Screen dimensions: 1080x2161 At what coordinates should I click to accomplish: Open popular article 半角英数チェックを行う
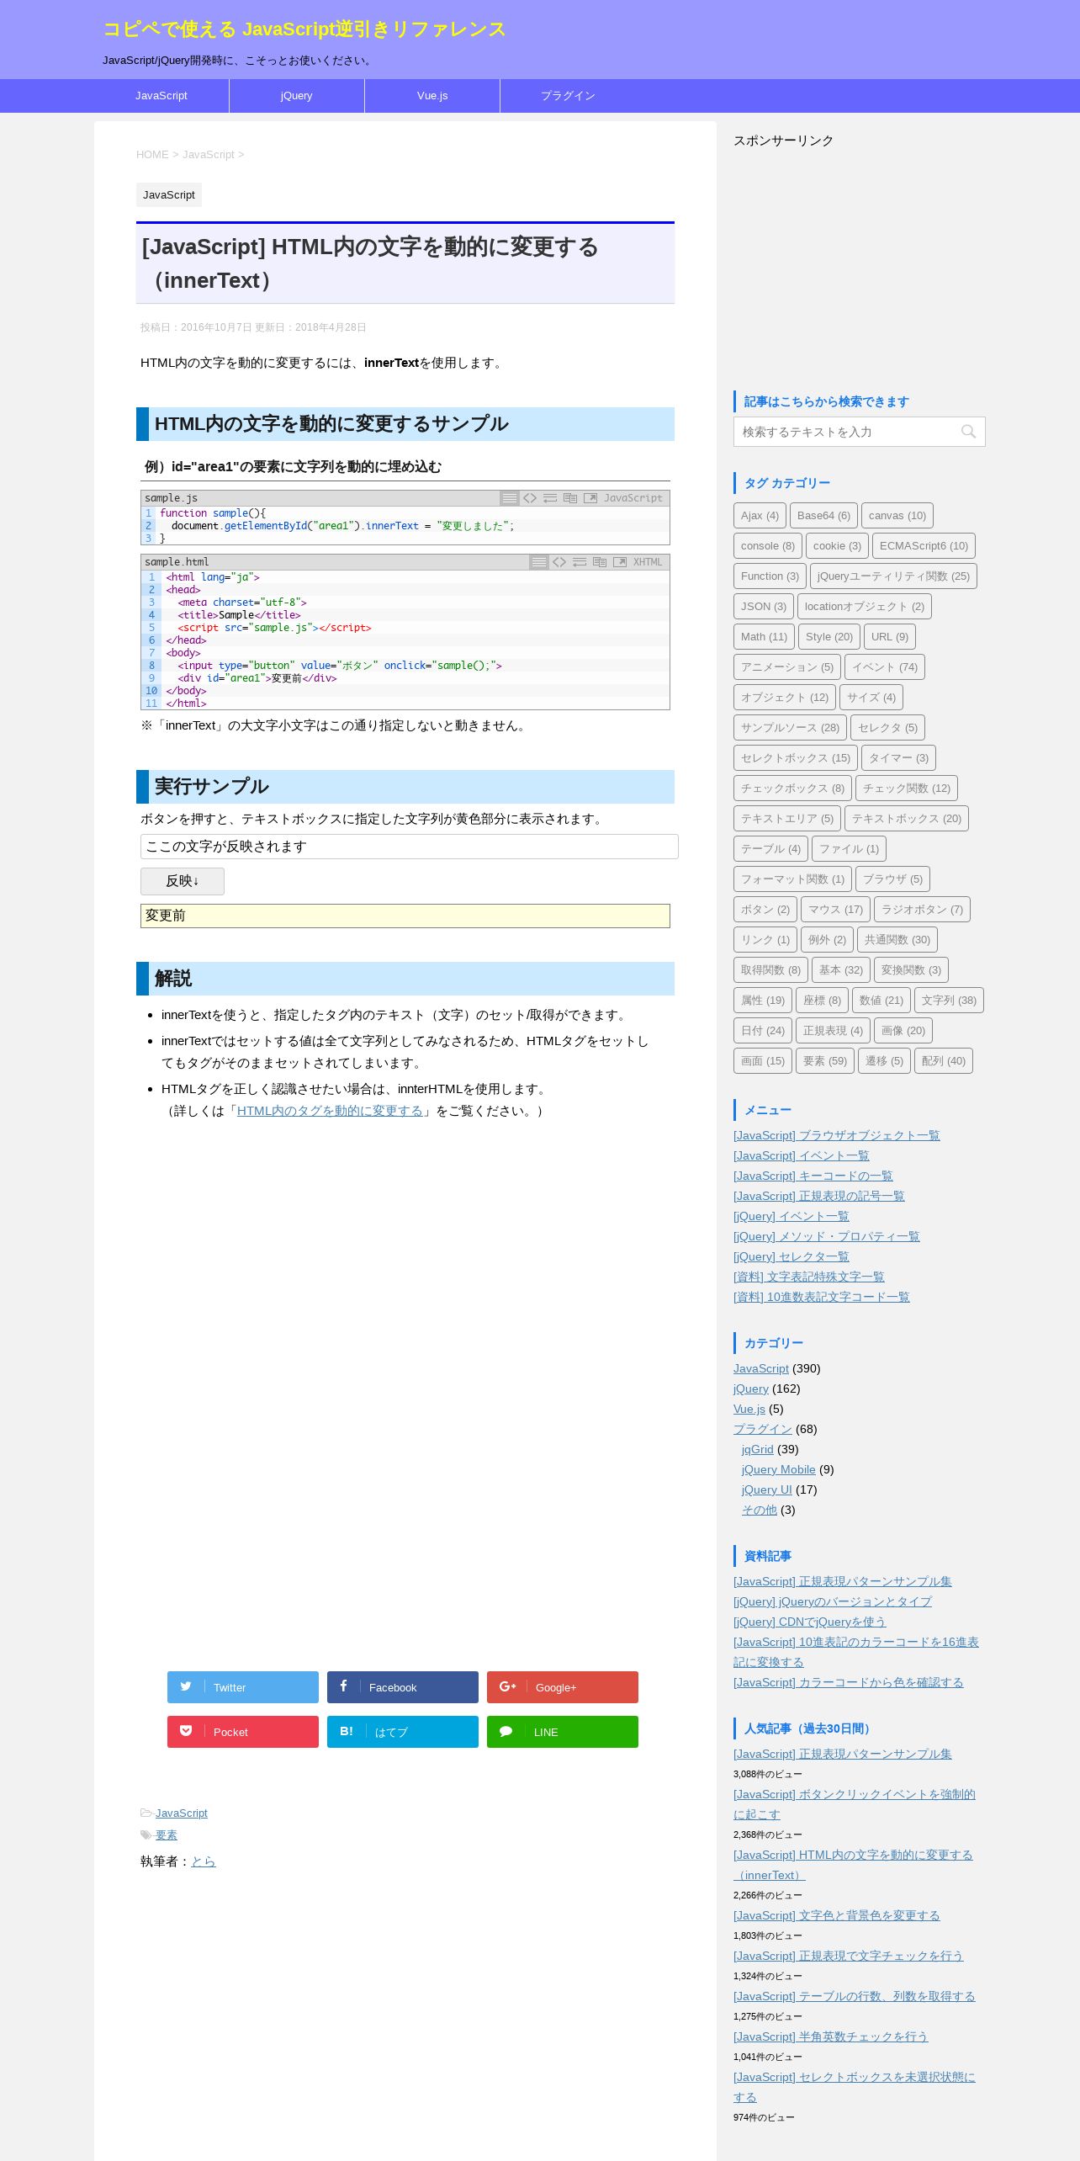(x=831, y=2037)
